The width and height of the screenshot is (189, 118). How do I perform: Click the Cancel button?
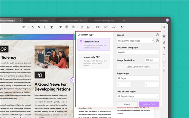[127, 104]
